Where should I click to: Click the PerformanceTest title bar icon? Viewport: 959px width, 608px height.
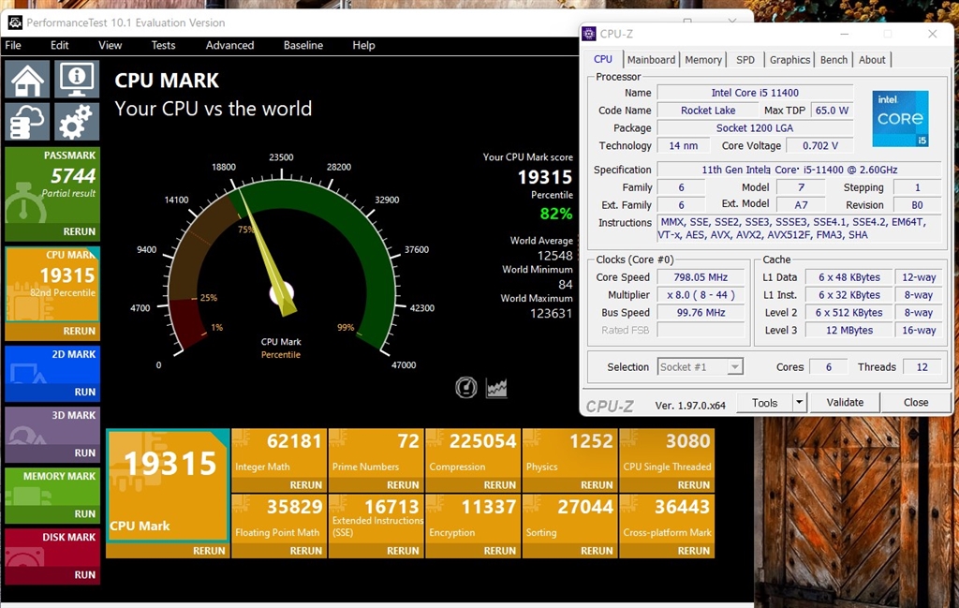15,22
